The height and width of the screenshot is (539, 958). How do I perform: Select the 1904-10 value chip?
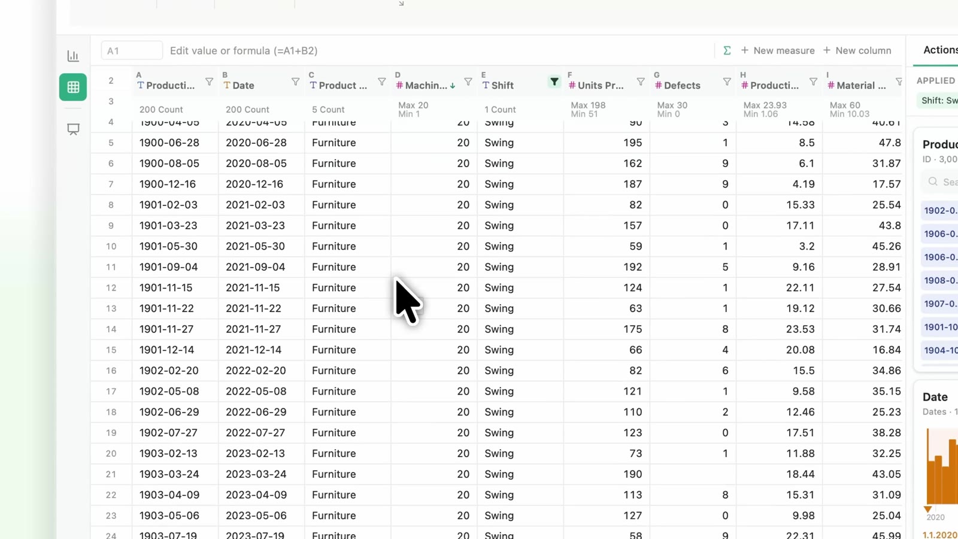click(940, 350)
